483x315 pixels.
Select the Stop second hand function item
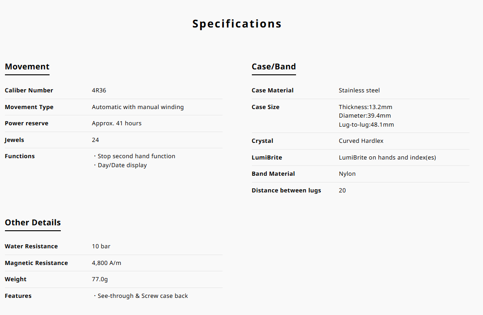pos(136,156)
